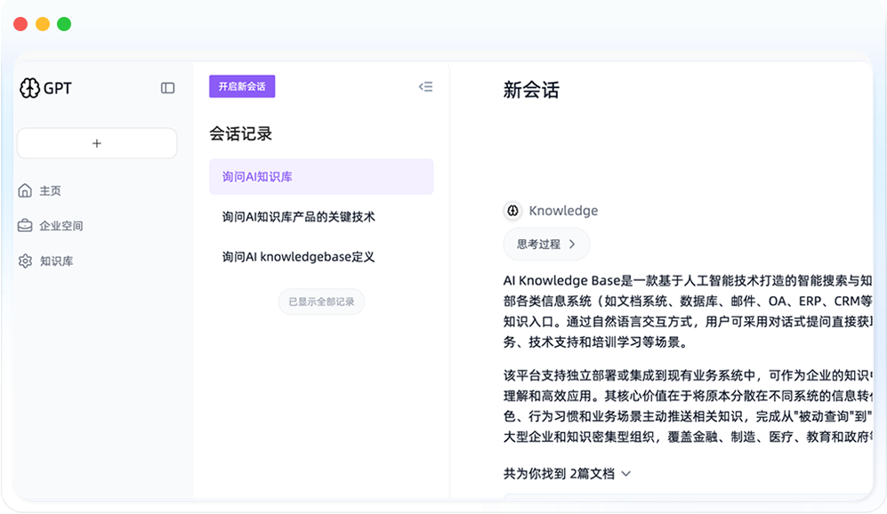Collapse the conversation records panel
This screenshot has width=887, height=514.
(426, 86)
